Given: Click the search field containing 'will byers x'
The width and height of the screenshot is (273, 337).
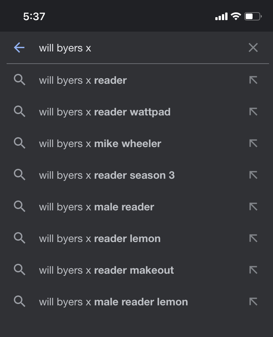Looking at the screenshot, I should click(x=132, y=48).
